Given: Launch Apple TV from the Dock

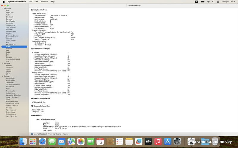Looking at the screenshot, I should 148,141.
